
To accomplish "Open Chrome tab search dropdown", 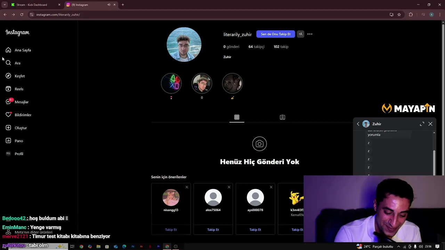I will tap(5, 5).
